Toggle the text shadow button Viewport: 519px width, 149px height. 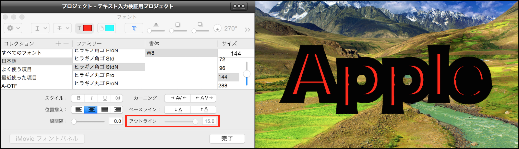pyautogui.click(x=134, y=28)
